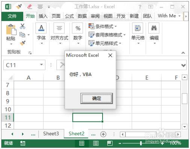Switch to the 新建 ribbon tab
Viewport: 190px width, 149px height.
(x=134, y=16)
